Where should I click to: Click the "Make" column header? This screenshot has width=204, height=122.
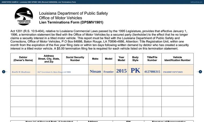[x=95, y=59]
